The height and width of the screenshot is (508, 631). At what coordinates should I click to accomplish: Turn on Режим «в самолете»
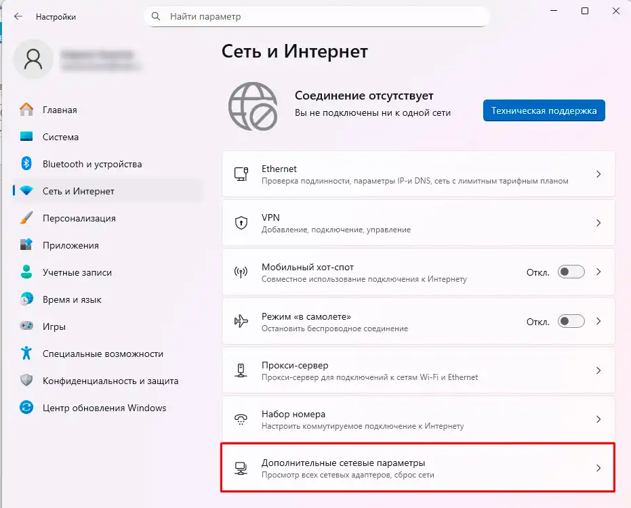click(x=571, y=321)
